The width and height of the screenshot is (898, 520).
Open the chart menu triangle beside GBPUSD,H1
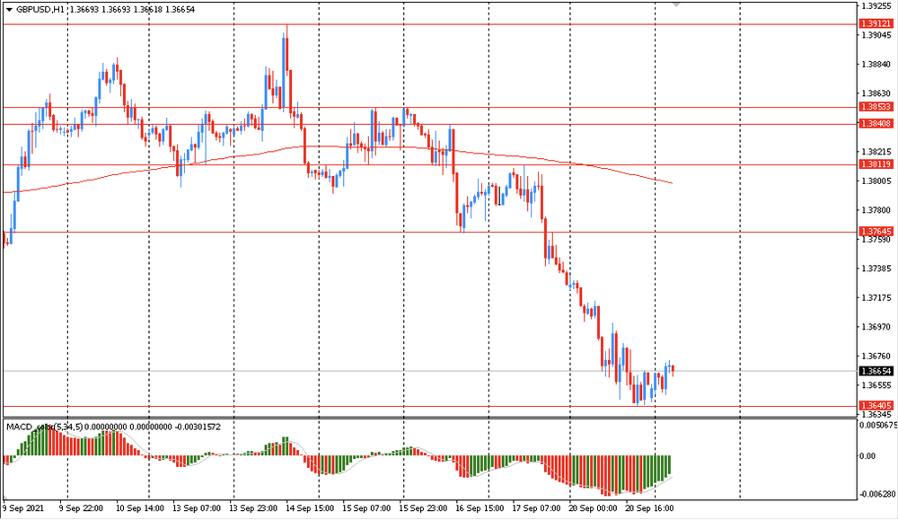point(9,10)
